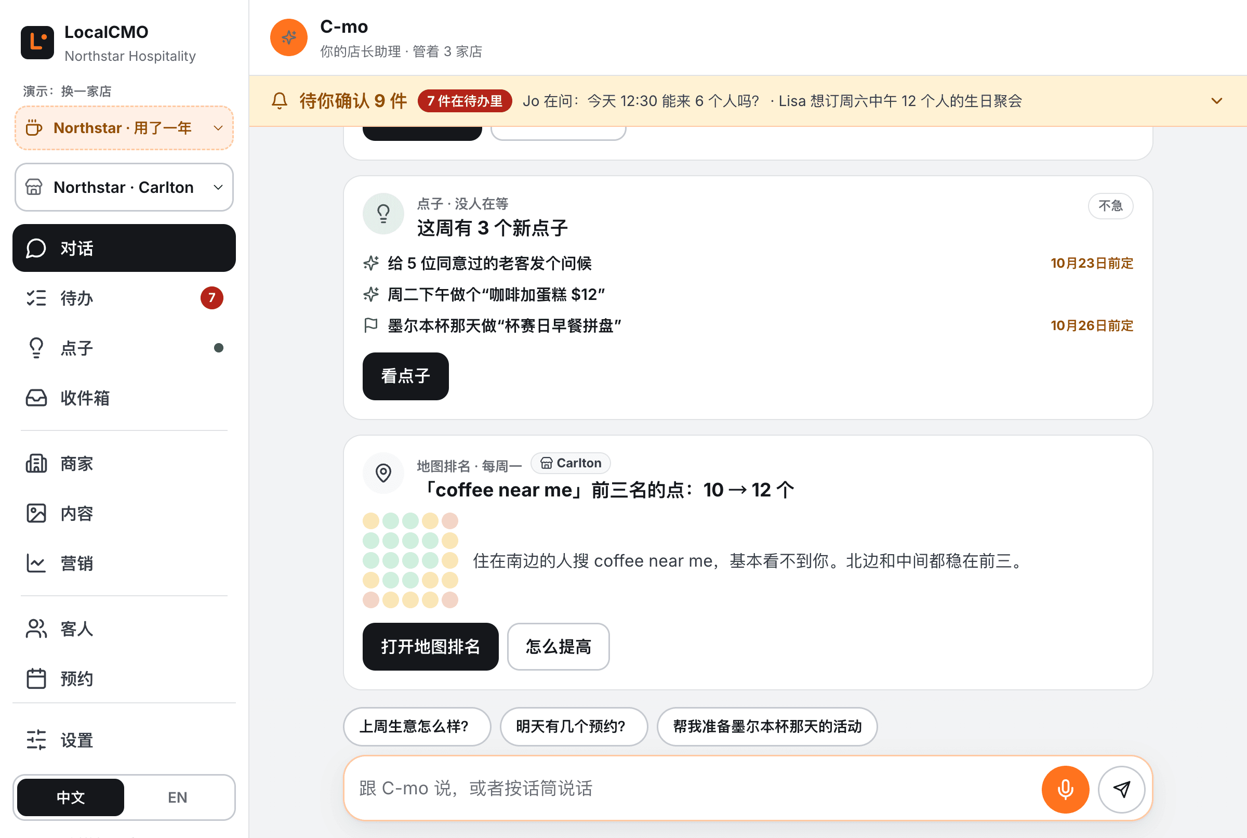Image resolution: width=1247 pixels, height=838 pixels.
Task: Open the Northstar · Carlton store dropdown
Action: [x=124, y=187]
